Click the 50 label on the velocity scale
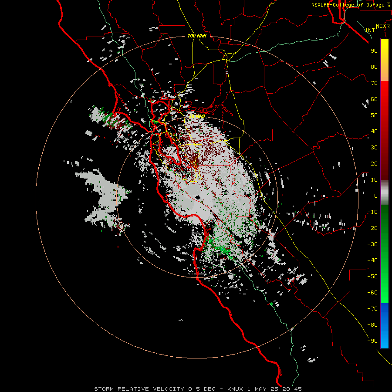Screen dimensions: 392x392 pos(374,115)
